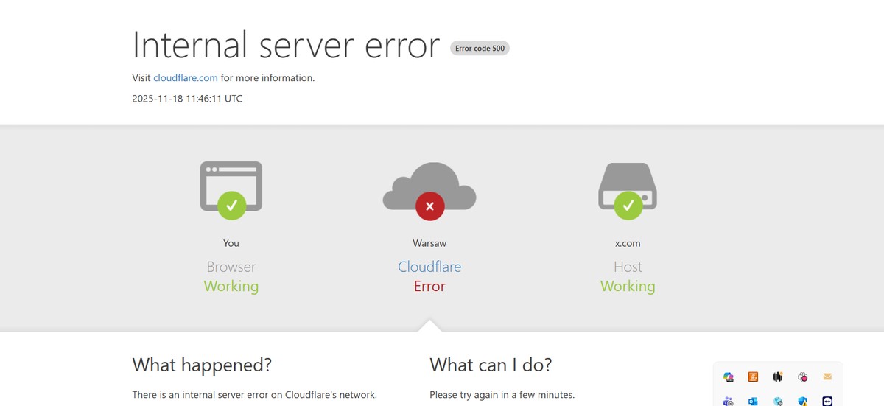The height and width of the screenshot is (406, 884).
Task: Click the globe network tray icon
Action: click(x=778, y=401)
